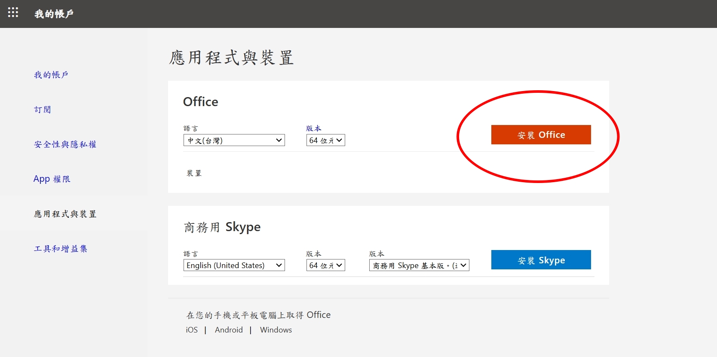Click the 安裝 Skype button
Viewport: 717px width, 357px height.
(541, 260)
